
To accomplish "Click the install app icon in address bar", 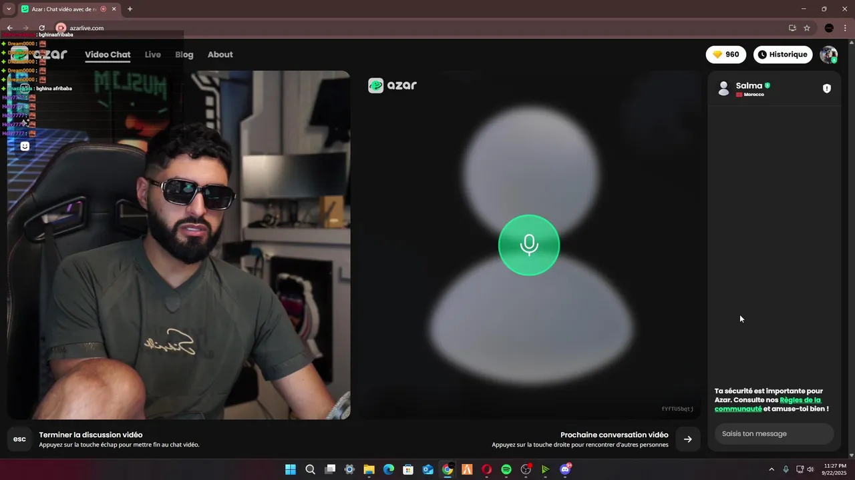I will click(792, 28).
